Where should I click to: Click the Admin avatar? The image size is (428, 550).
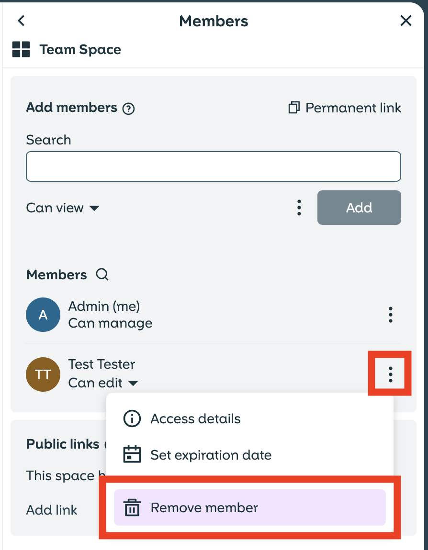pyautogui.click(x=43, y=315)
